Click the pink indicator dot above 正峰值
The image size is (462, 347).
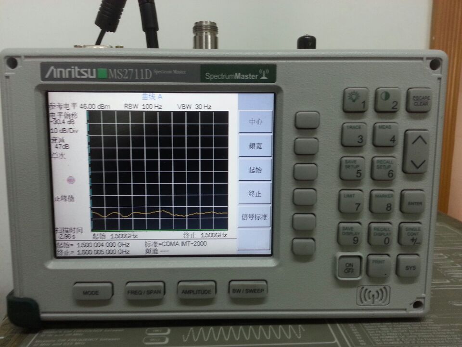(x=71, y=180)
